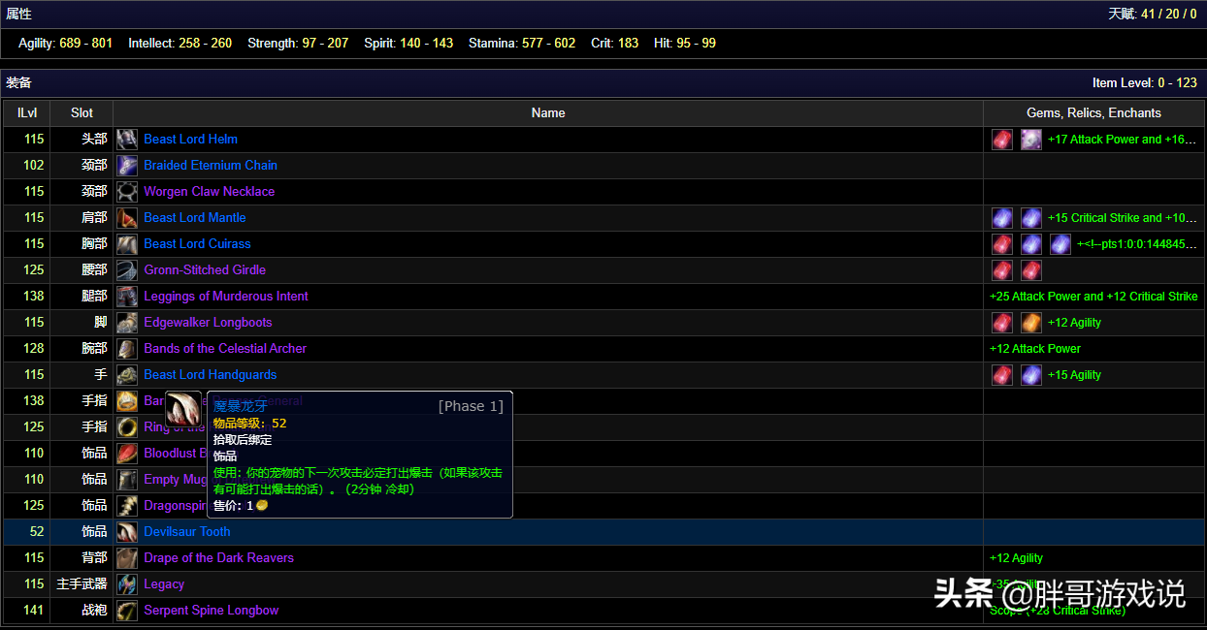The width and height of the screenshot is (1207, 630).
Task: Click the meta gem in Beast Lord Helm row
Action: point(1031,140)
